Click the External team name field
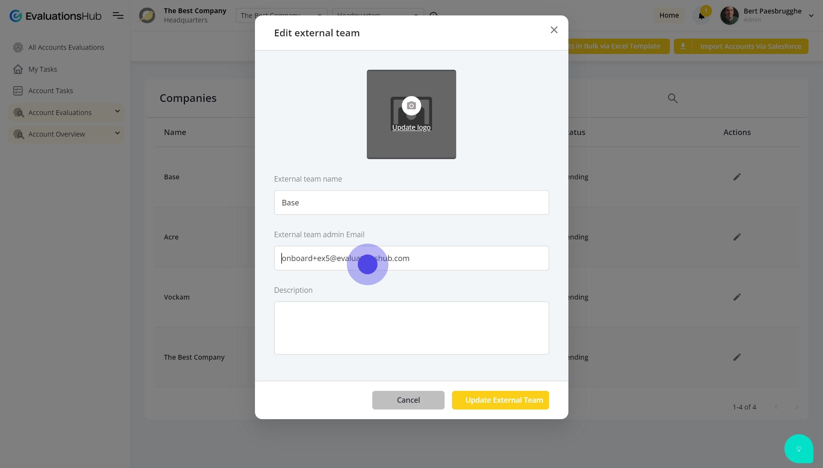The height and width of the screenshot is (468, 823). point(411,203)
